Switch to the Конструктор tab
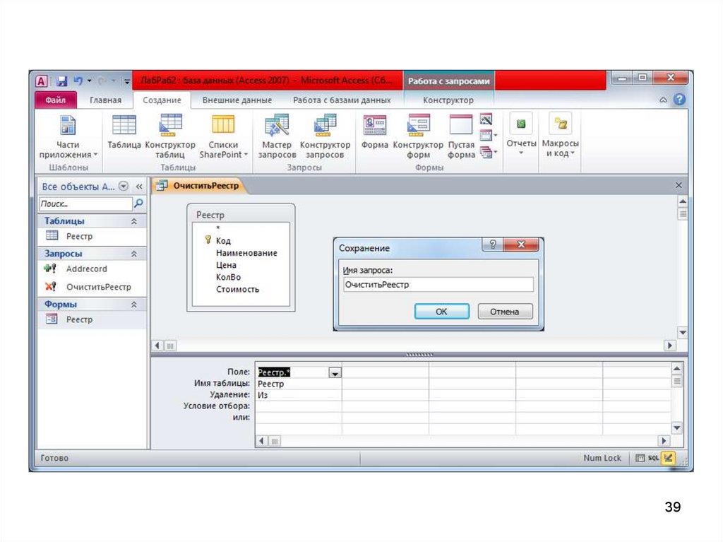Viewport: 723px width, 542px height. pyautogui.click(x=448, y=100)
